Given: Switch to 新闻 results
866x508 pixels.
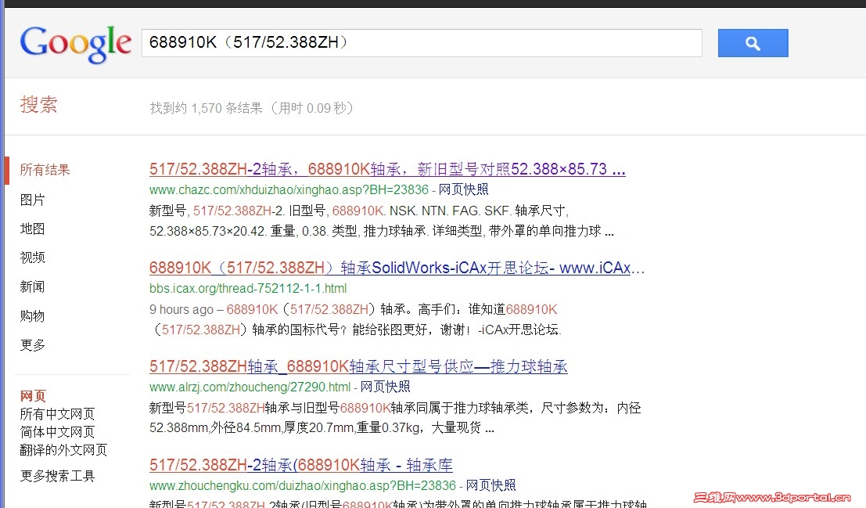Looking at the screenshot, I should pos(32,286).
